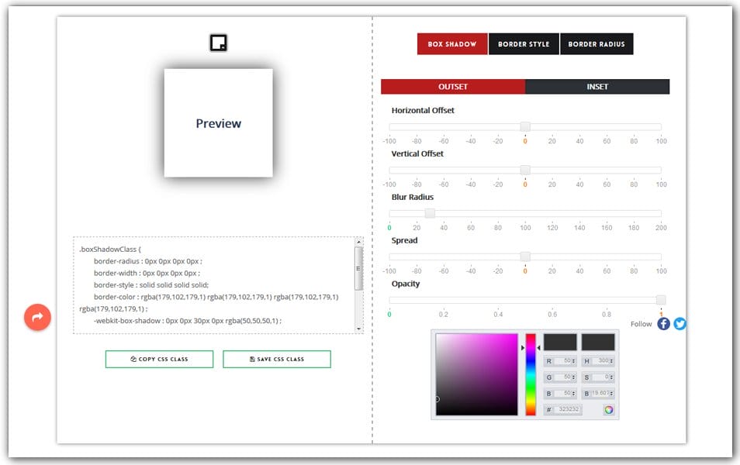Switch to the Border Radius tab
Image resolution: width=740 pixels, height=465 pixels.
pyautogui.click(x=596, y=44)
